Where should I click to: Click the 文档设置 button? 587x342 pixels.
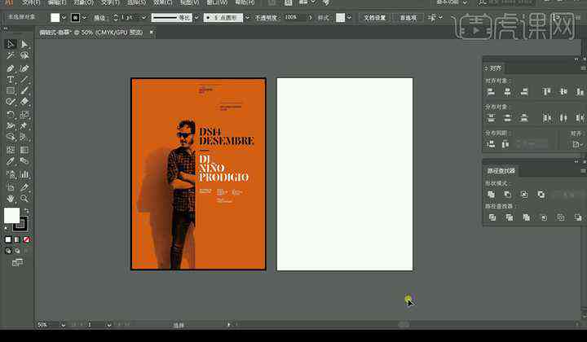pyautogui.click(x=375, y=18)
